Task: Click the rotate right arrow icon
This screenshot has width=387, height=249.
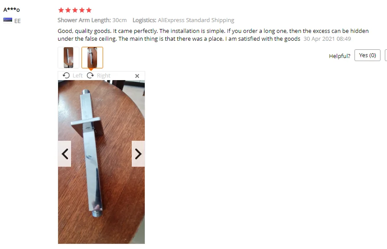Action: pyautogui.click(x=90, y=75)
